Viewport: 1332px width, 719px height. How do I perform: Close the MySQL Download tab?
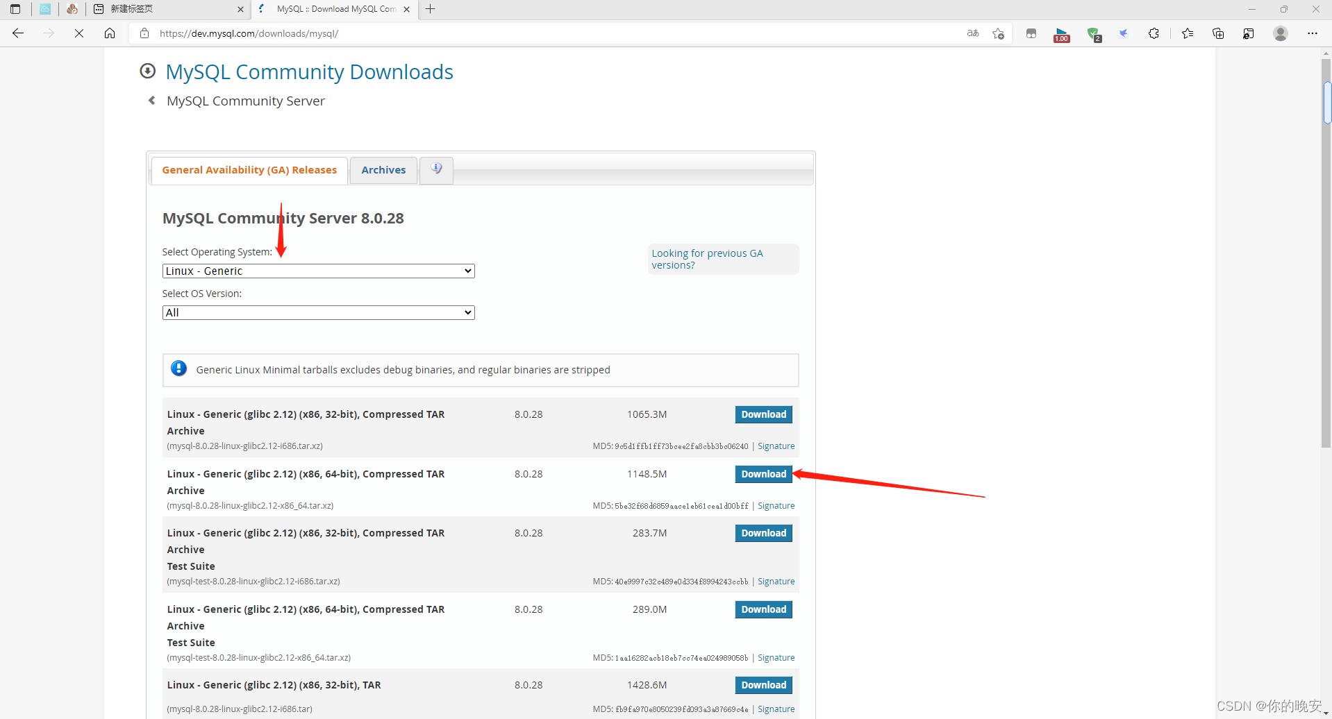coord(407,9)
